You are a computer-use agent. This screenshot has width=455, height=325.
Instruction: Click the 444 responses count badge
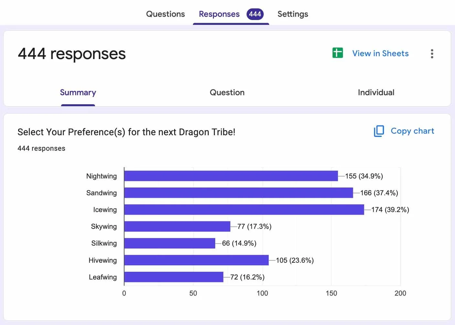255,14
